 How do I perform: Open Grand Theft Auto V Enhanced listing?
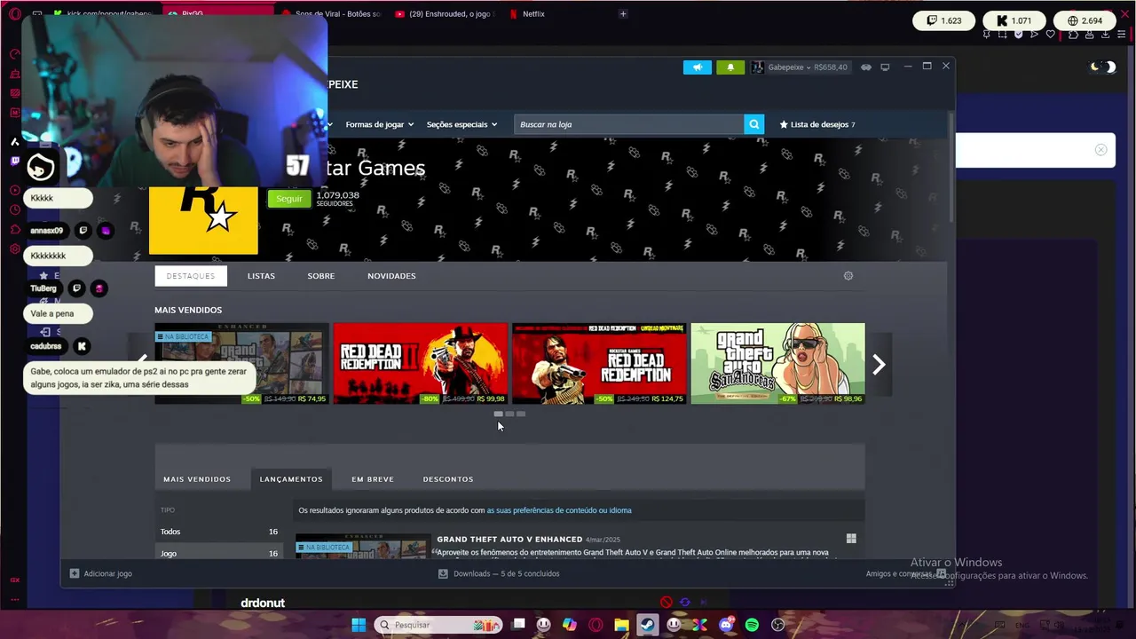[x=509, y=540]
